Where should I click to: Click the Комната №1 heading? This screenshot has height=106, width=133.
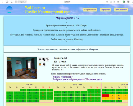click(x=60, y=58)
